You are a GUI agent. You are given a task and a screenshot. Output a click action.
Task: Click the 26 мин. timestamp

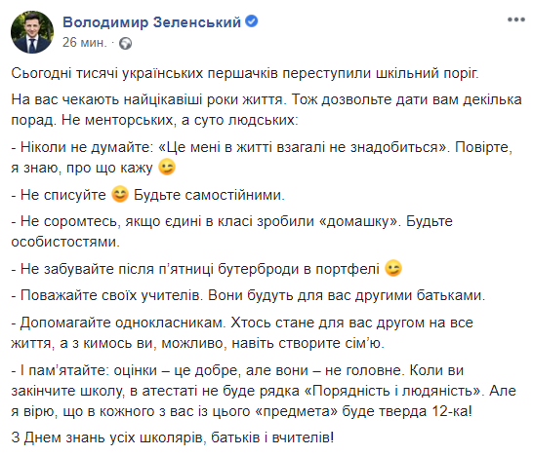click(x=84, y=43)
